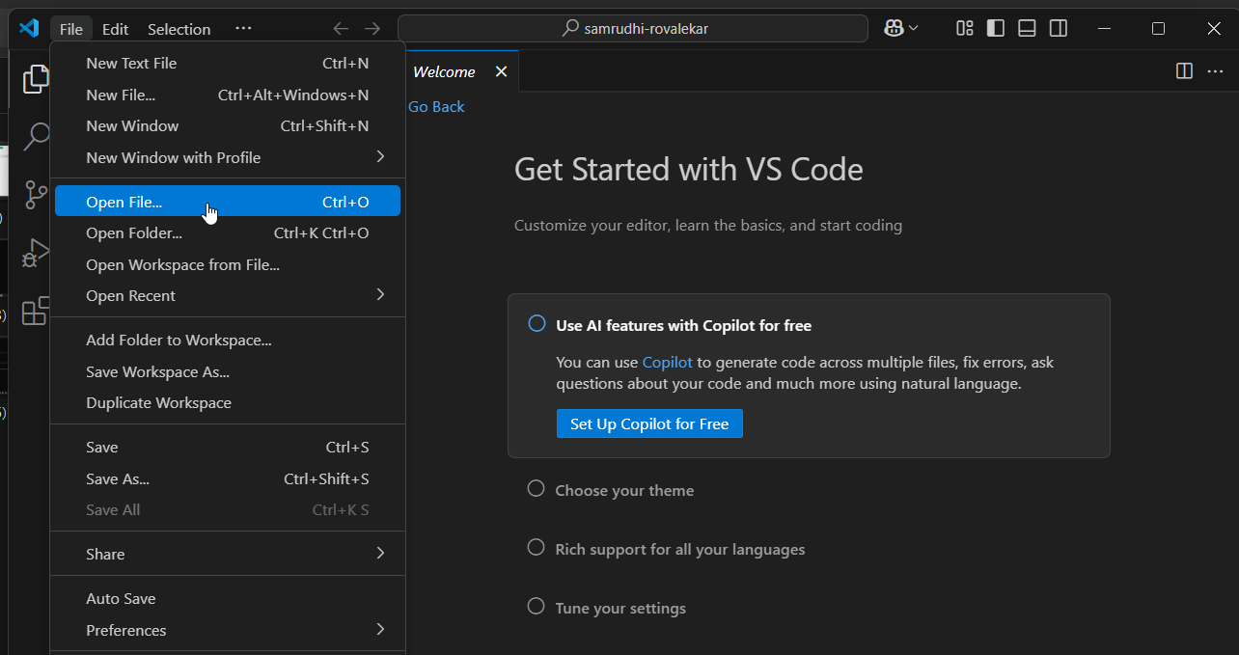Image resolution: width=1239 pixels, height=655 pixels.
Task: Click Open Folder... in File menu
Action: click(x=134, y=232)
